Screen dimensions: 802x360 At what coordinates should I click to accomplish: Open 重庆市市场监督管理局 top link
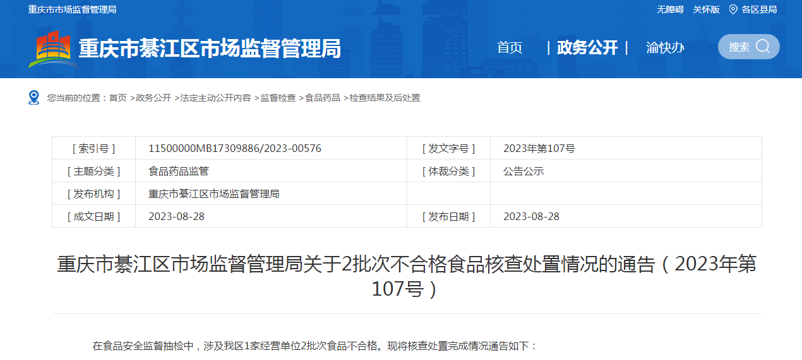tap(72, 9)
